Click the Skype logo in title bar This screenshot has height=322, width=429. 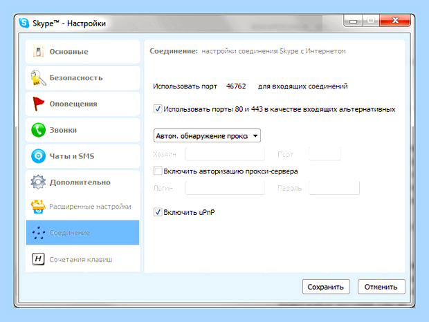24,23
